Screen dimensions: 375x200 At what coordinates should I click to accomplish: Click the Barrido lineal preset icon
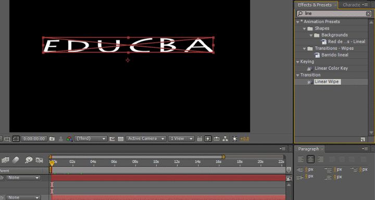(x=317, y=55)
